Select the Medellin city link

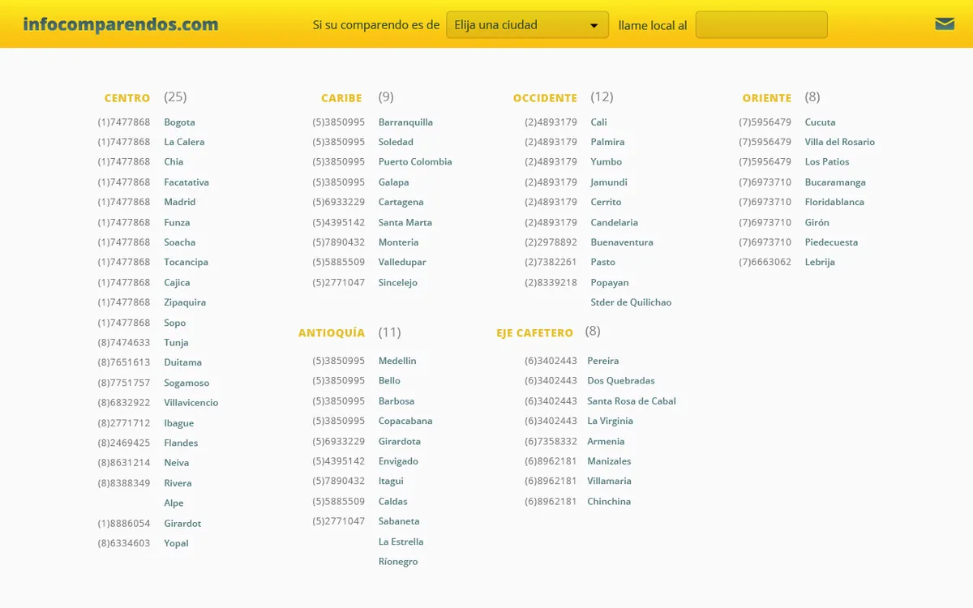tap(397, 361)
